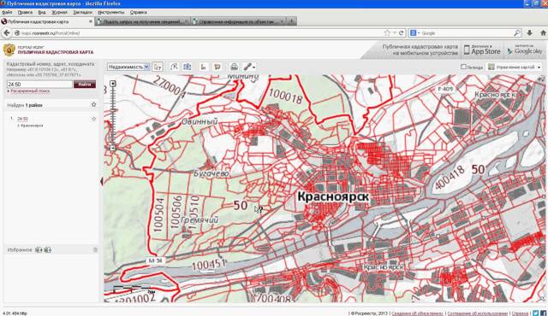
Task: Click second icon next to Избранное
Action: [48, 249]
